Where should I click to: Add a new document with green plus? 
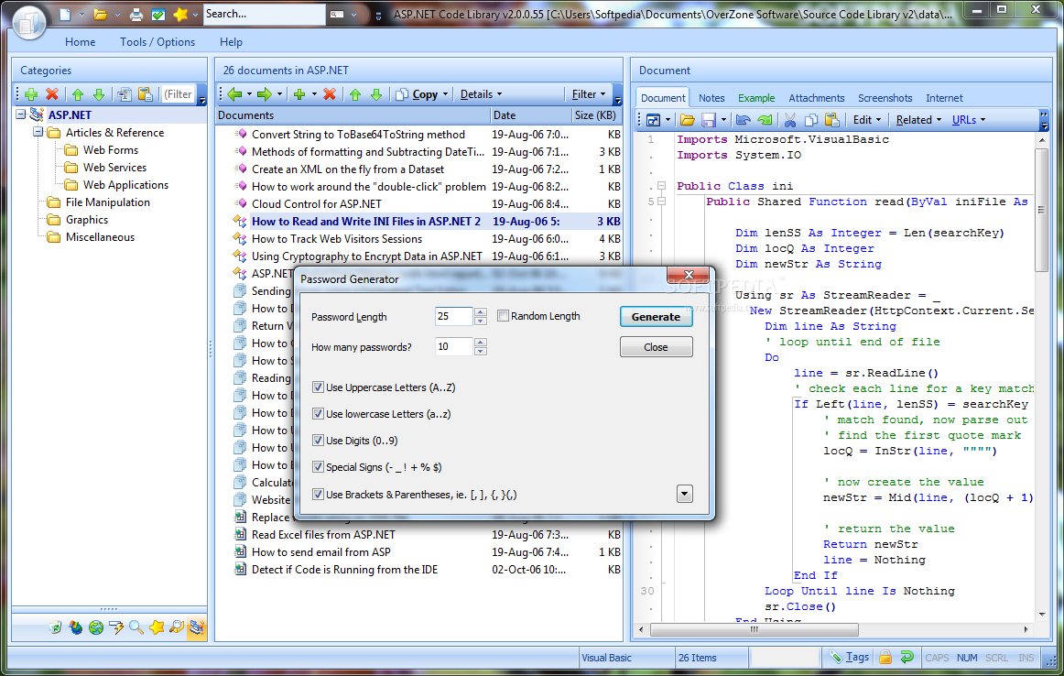[299, 94]
